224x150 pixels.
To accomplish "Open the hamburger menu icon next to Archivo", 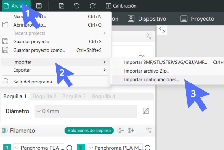I will (x=39, y=6).
